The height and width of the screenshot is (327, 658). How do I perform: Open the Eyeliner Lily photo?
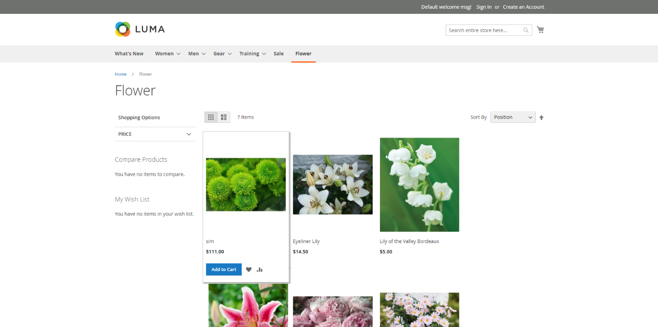click(x=333, y=184)
